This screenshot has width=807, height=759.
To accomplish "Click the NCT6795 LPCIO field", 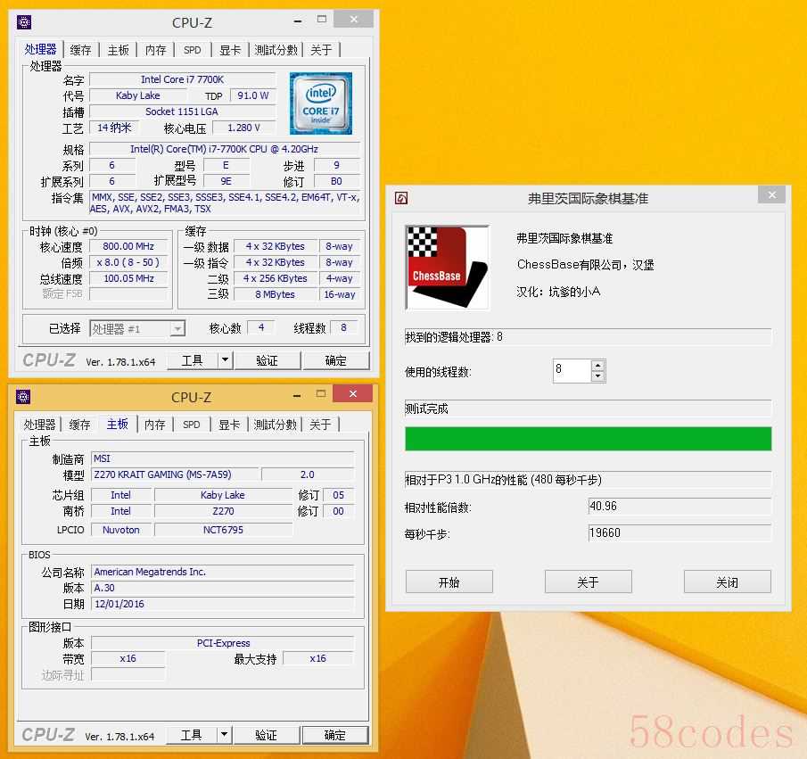I will 223,530.
